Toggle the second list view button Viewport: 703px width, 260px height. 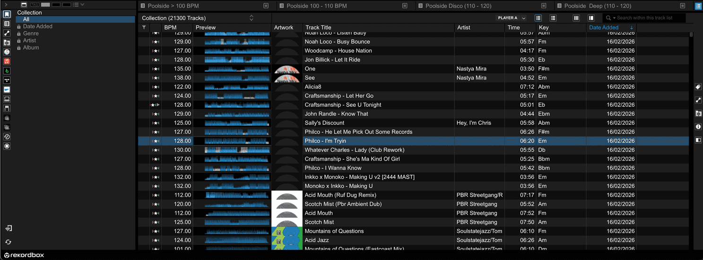pos(553,18)
